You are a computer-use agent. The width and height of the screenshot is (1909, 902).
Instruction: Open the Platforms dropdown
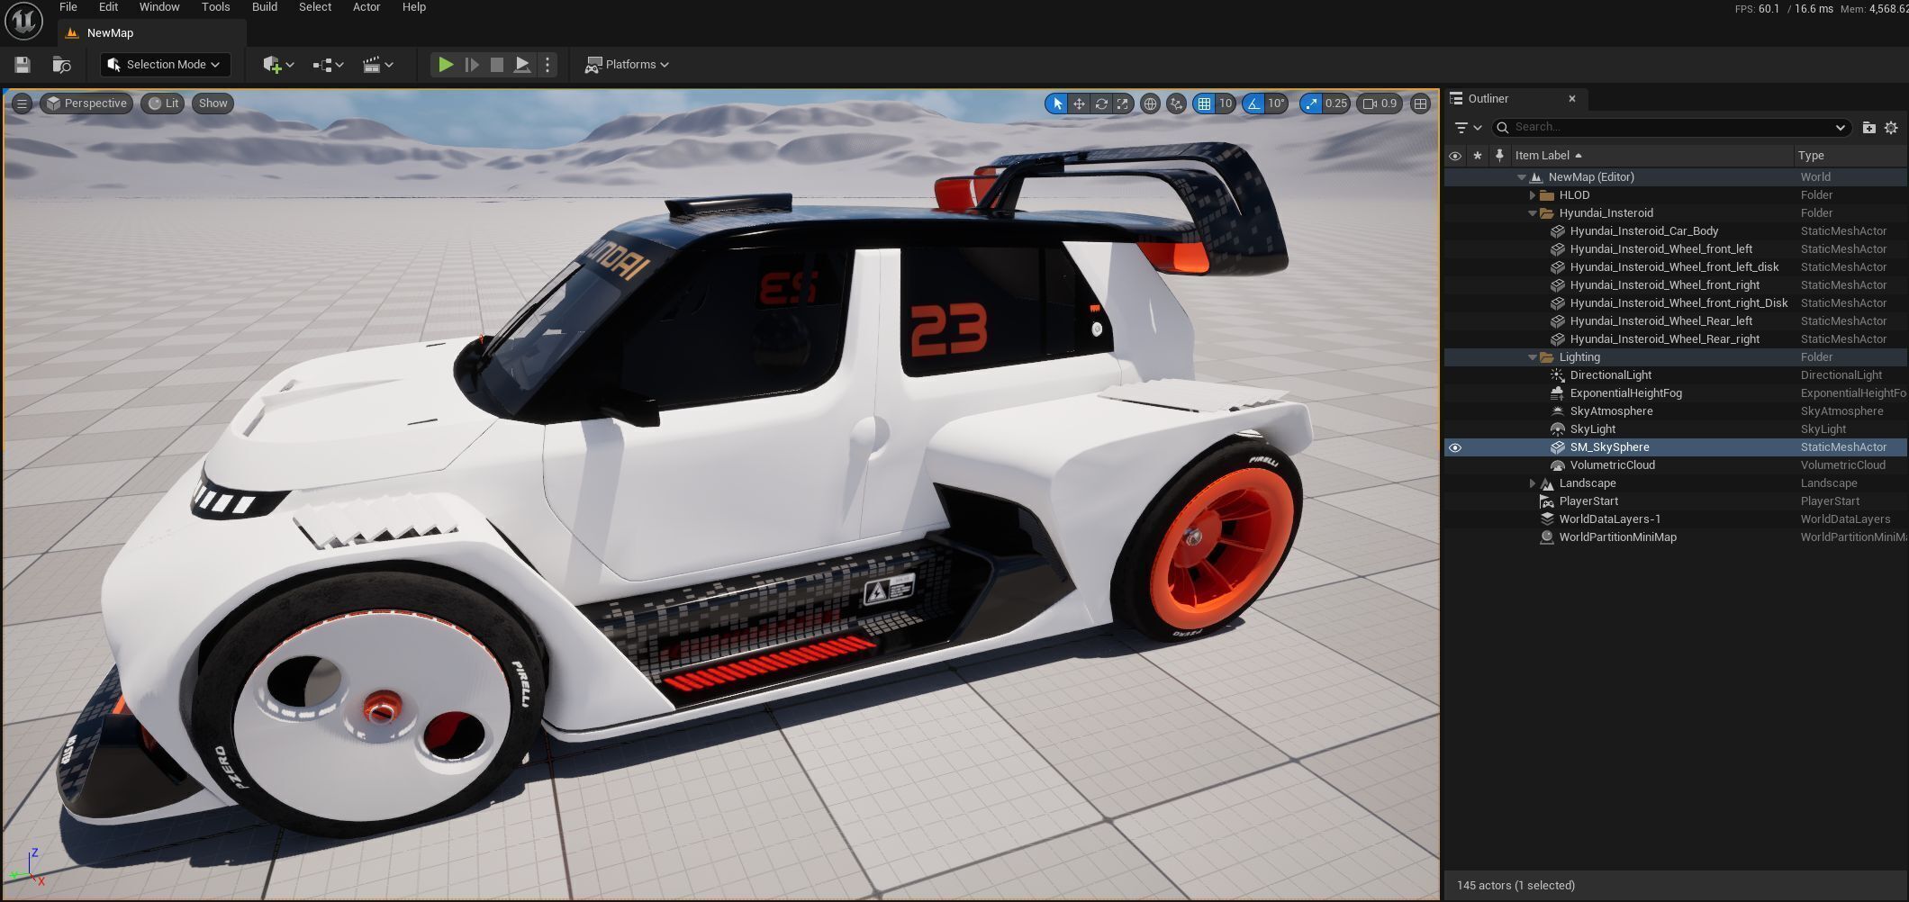point(627,65)
